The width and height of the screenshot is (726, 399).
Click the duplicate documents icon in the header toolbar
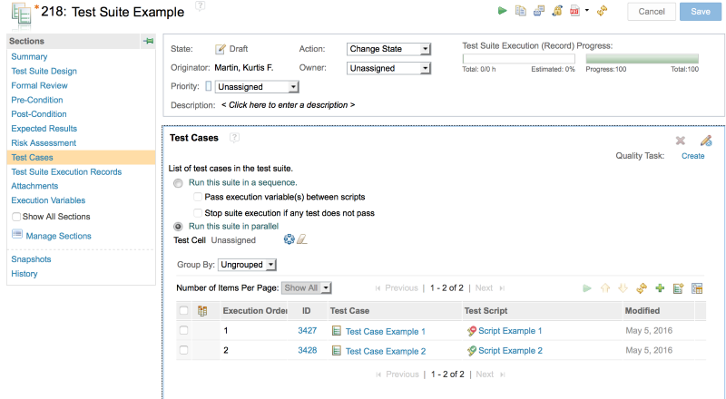click(520, 11)
